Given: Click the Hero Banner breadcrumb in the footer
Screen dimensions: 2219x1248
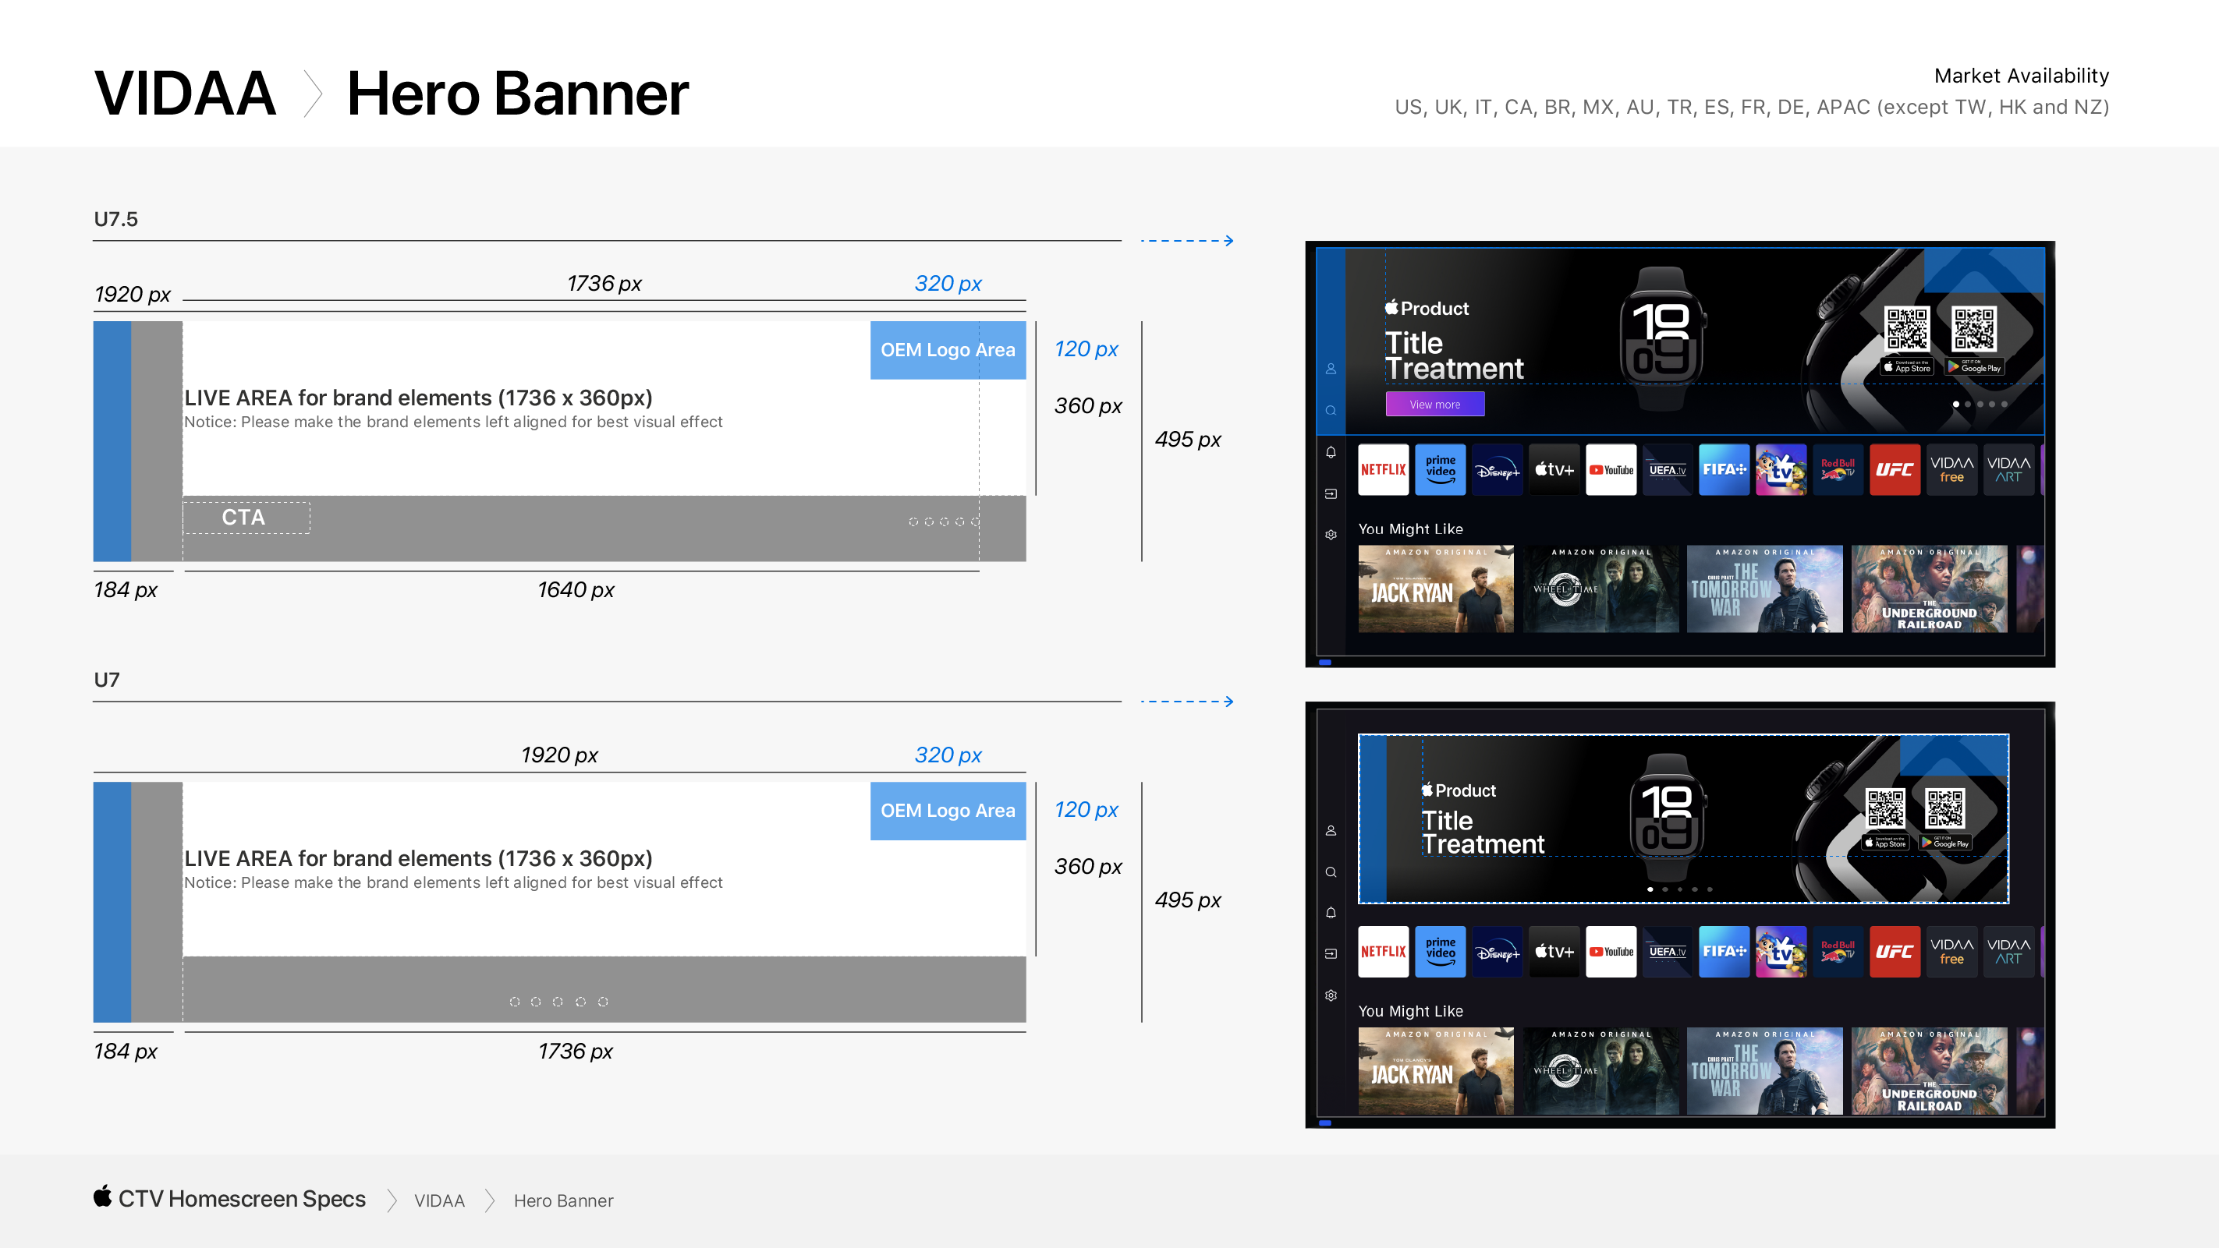Looking at the screenshot, I should (563, 1200).
